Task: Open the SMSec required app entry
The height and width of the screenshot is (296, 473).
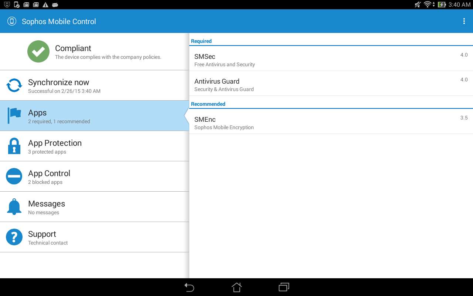Action: (x=331, y=58)
